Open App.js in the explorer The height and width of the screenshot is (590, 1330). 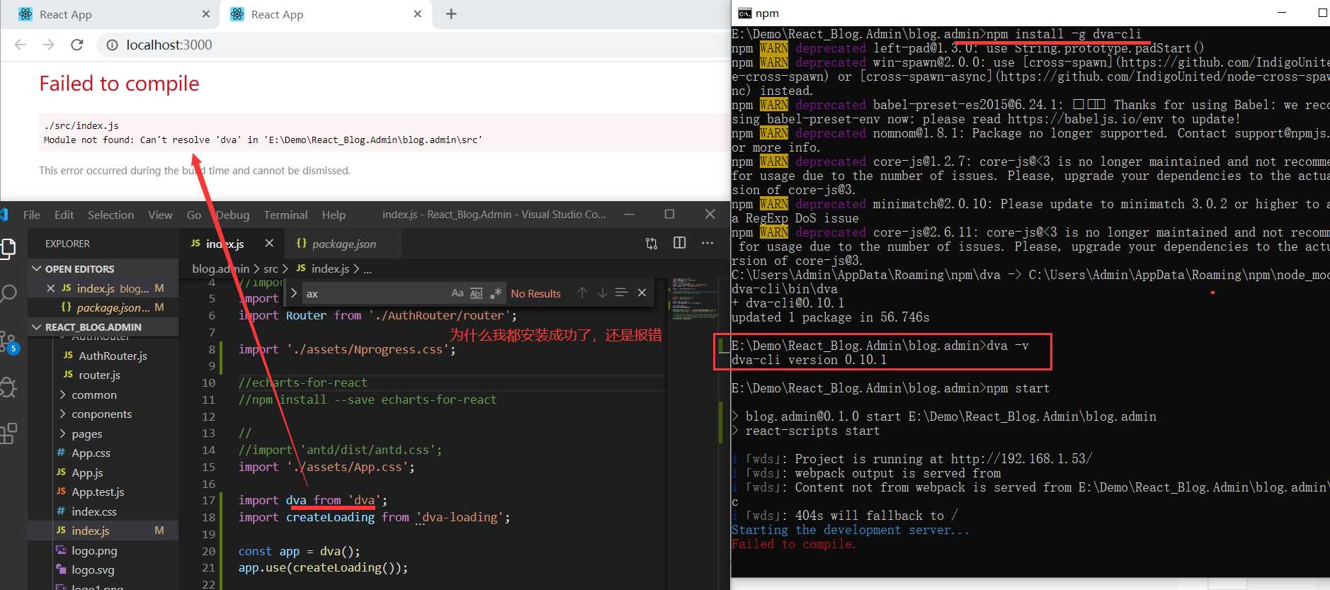87,472
